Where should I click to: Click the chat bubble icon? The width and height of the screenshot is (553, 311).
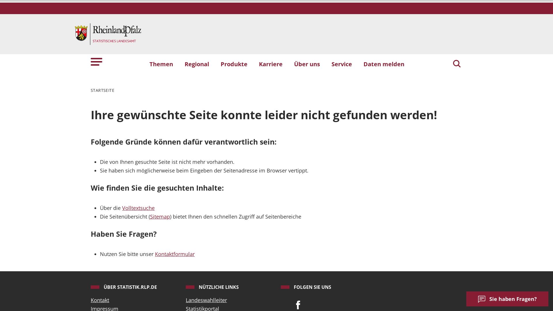click(482, 299)
